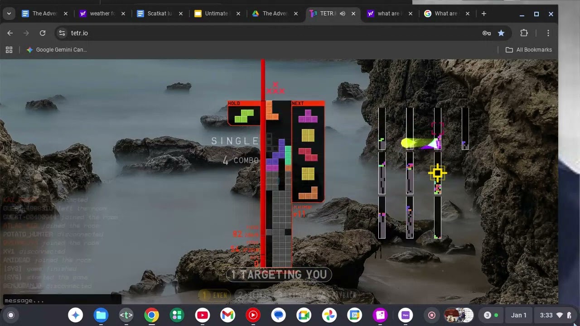Open YouTube from the shelf
This screenshot has height=326, width=580.
(x=203, y=315)
